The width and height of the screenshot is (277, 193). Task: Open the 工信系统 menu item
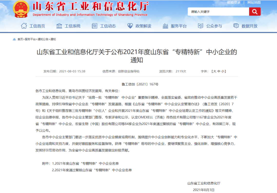pyautogui.click(x=73, y=26)
